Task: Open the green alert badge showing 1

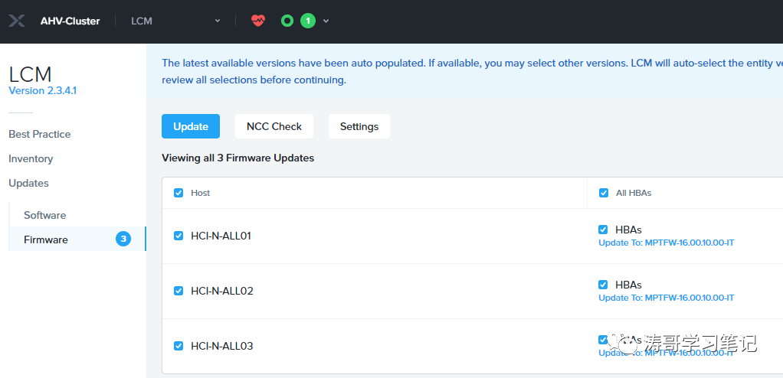Action: pos(308,21)
